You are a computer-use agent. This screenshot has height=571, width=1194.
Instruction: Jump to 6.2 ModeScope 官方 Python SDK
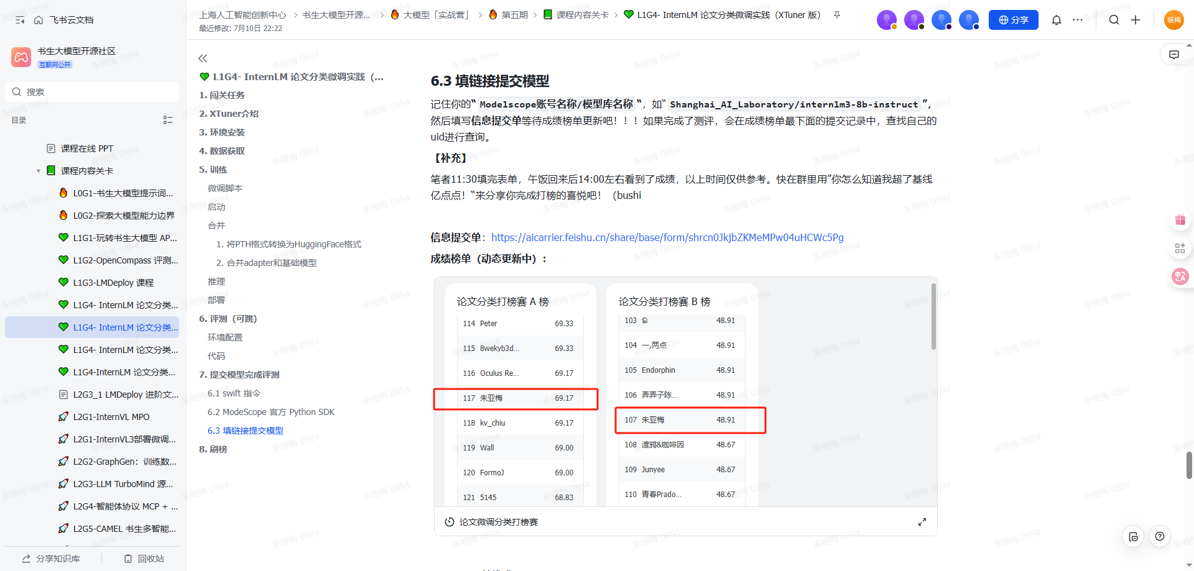[x=271, y=412]
